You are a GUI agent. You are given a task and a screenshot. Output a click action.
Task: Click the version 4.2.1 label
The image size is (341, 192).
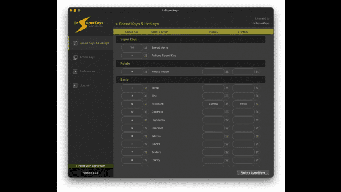[x=91, y=173]
